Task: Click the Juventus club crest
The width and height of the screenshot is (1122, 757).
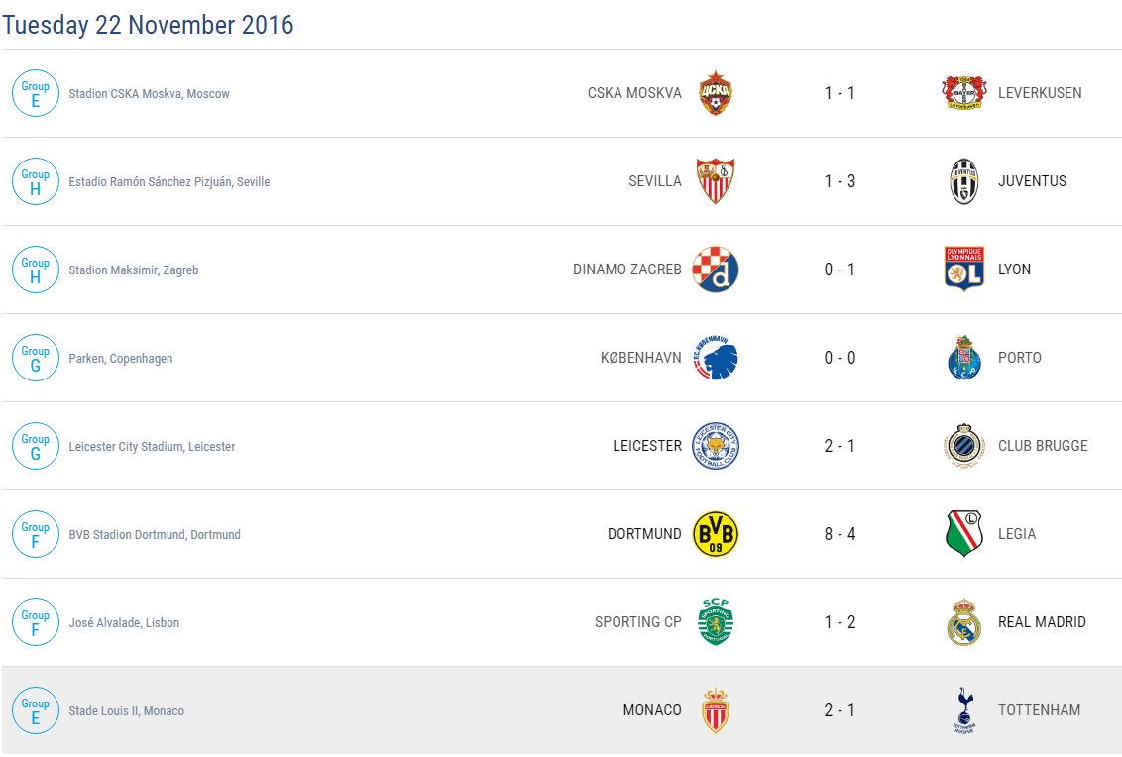Action: click(x=963, y=181)
